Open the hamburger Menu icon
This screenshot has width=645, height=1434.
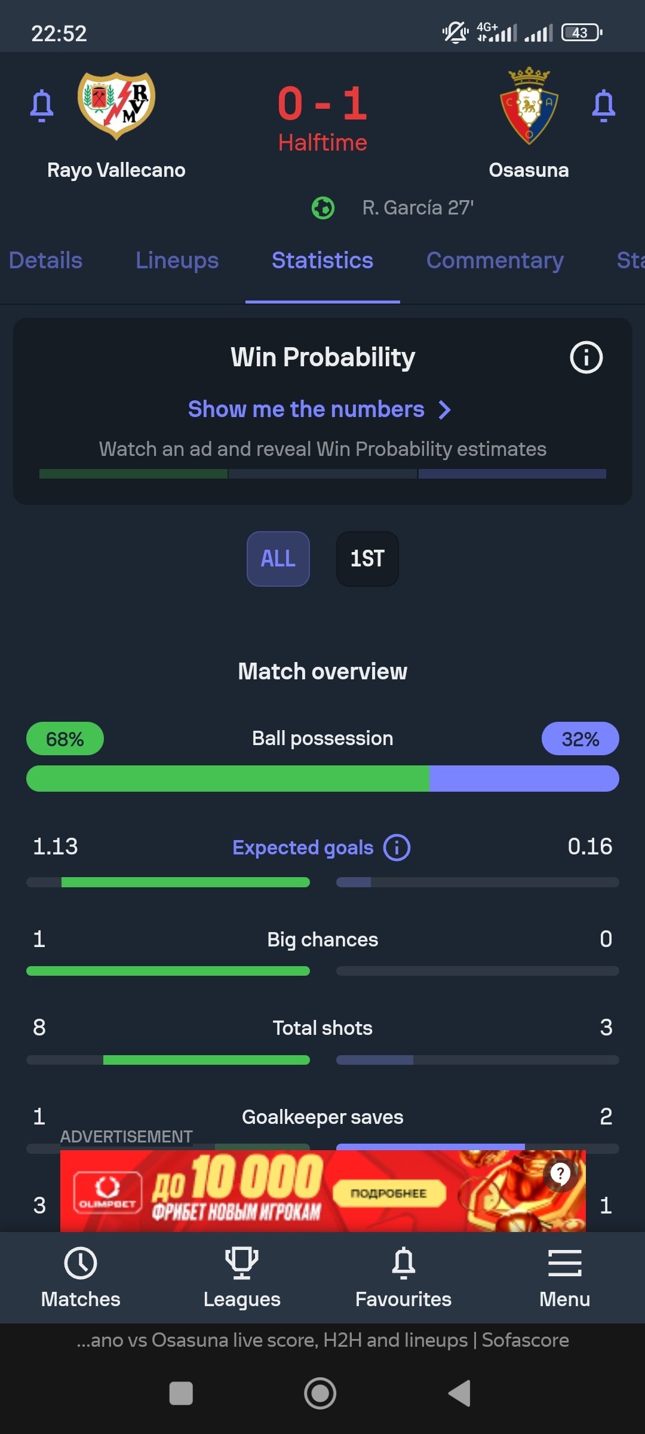pyautogui.click(x=564, y=1263)
